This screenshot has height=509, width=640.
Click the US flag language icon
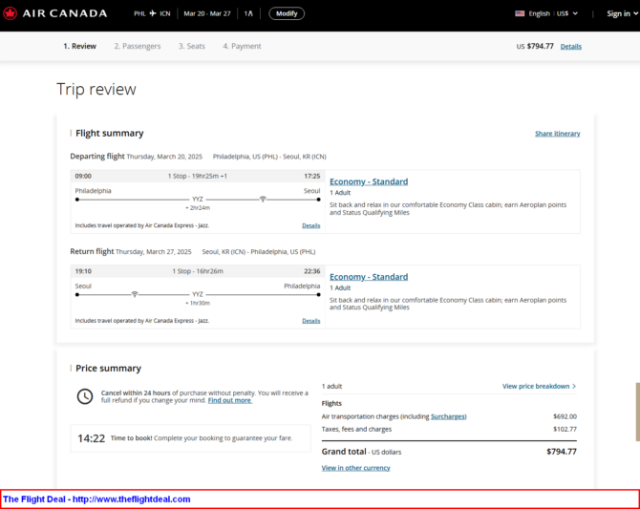pos(520,13)
